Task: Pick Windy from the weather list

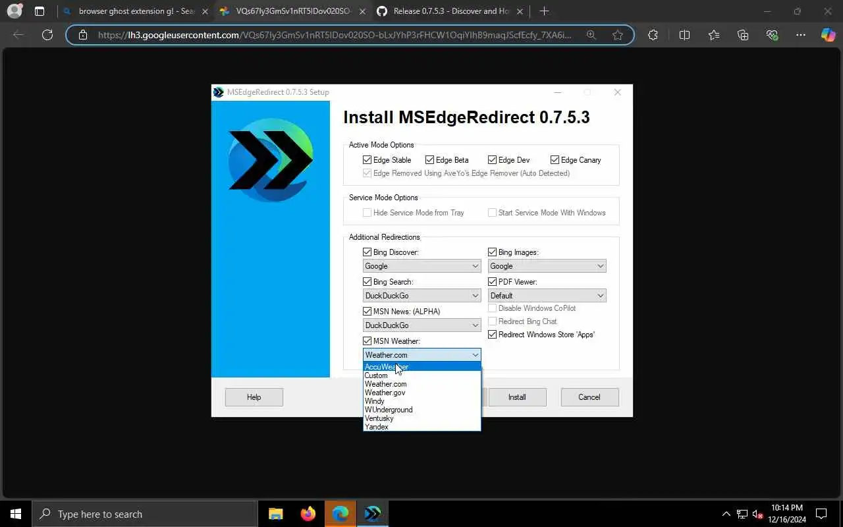Action: [421, 401]
